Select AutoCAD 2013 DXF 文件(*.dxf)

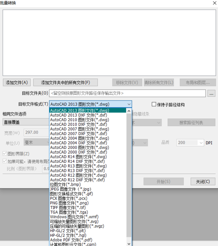pos(88,115)
